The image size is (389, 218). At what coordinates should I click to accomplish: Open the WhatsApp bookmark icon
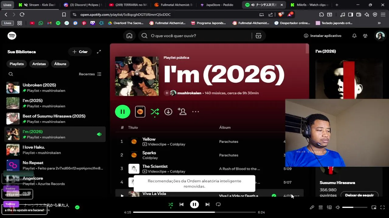point(41,23)
